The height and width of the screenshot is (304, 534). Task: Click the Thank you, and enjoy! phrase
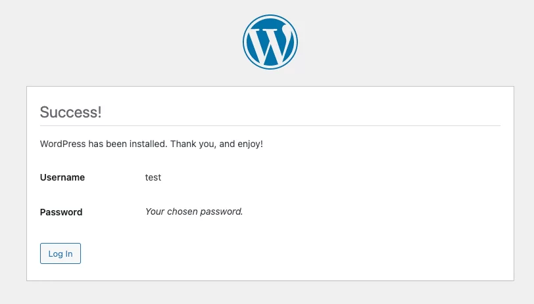pyautogui.click(x=216, y=143)
